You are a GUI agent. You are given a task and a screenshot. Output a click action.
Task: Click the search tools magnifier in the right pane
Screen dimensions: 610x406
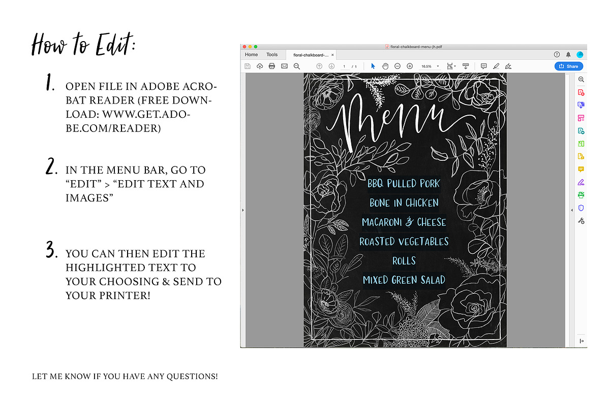click(581, 80)
